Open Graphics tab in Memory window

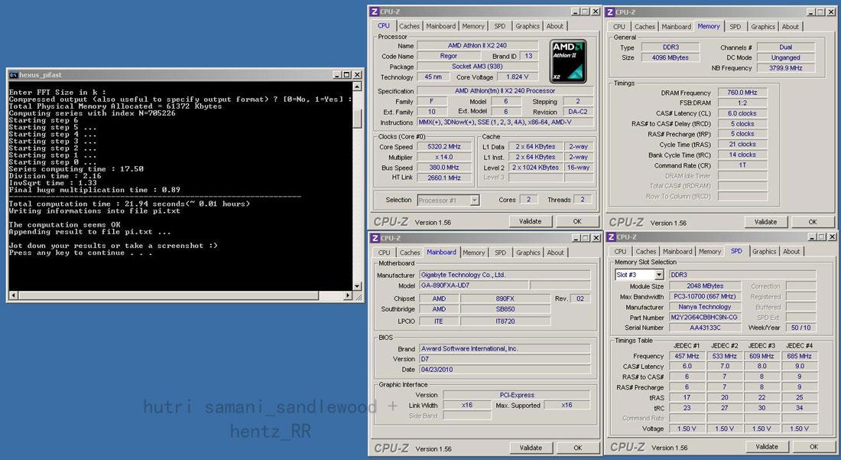point(763,26)
